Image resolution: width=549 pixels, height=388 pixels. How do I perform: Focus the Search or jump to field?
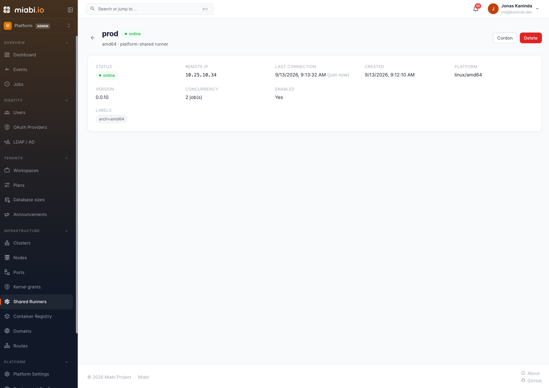[x=150, y=9]
